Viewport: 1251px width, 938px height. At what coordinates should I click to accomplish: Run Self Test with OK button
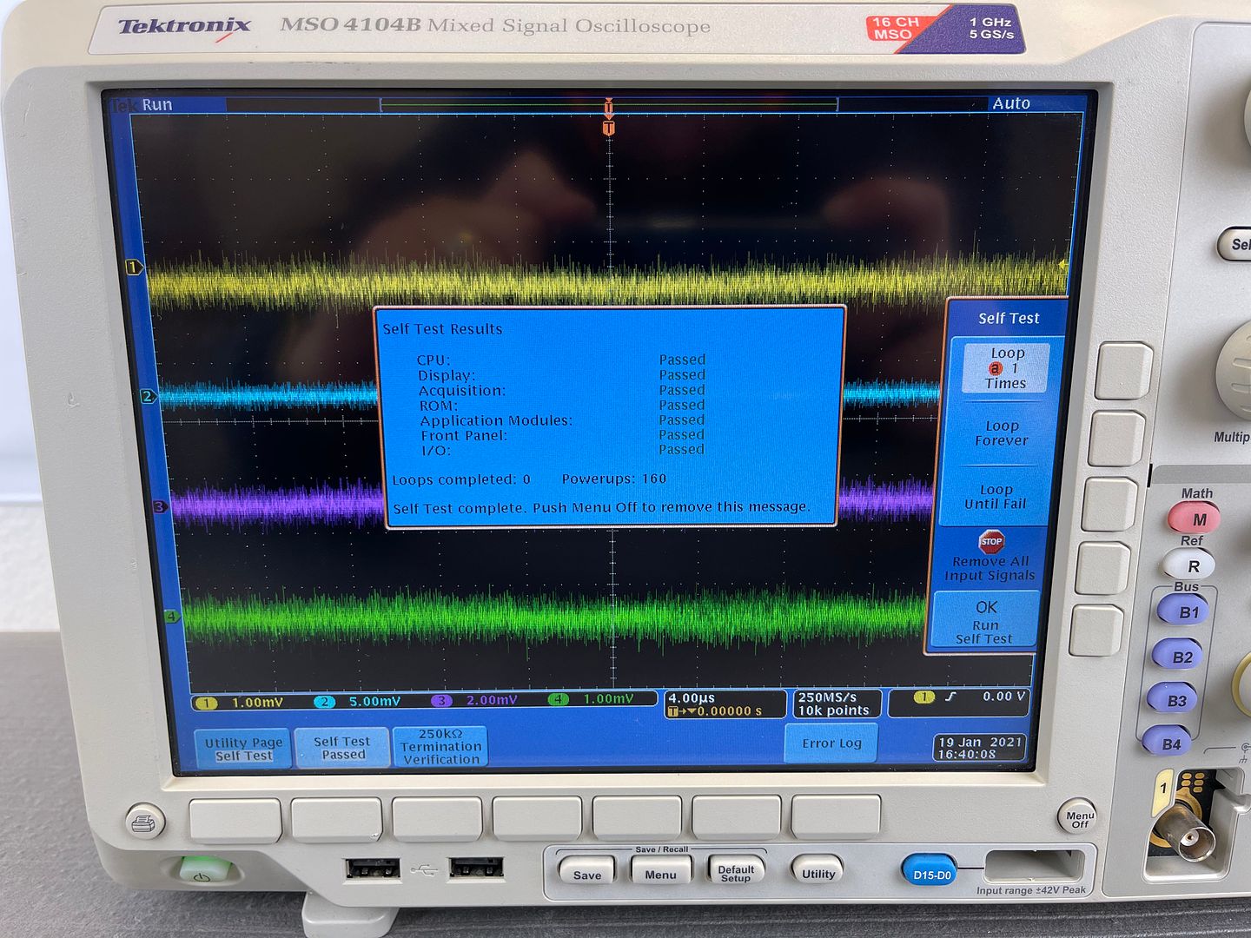coord(984,620)
